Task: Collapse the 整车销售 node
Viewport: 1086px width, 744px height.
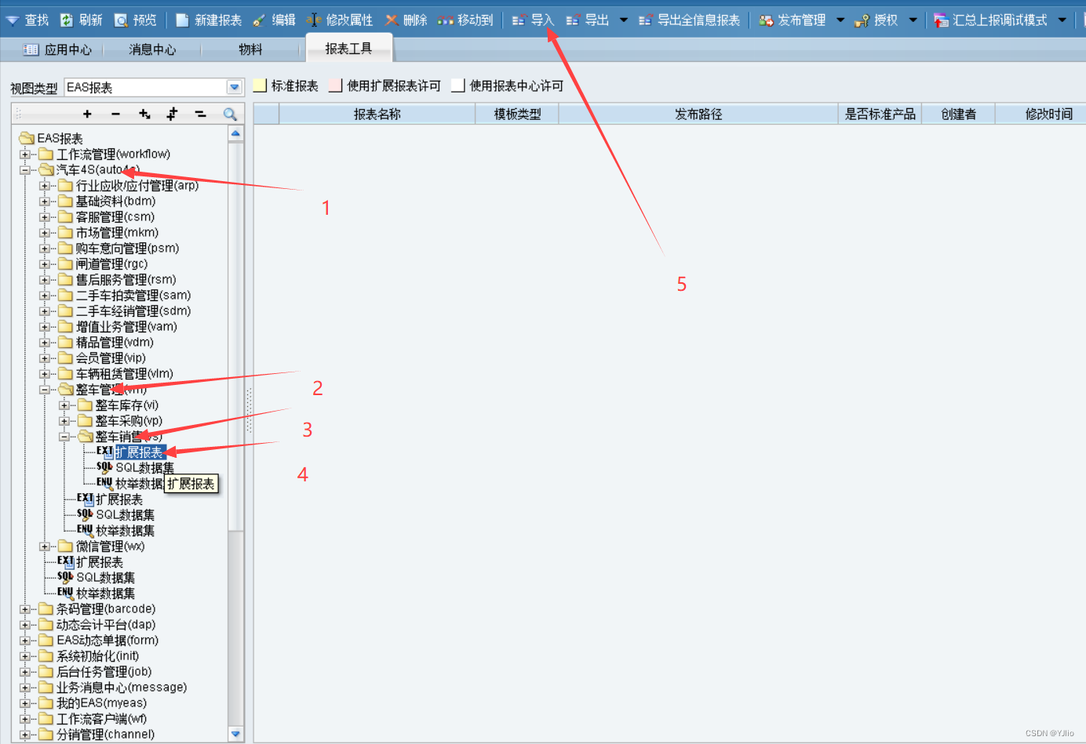Action: click(x=64, y=437)
